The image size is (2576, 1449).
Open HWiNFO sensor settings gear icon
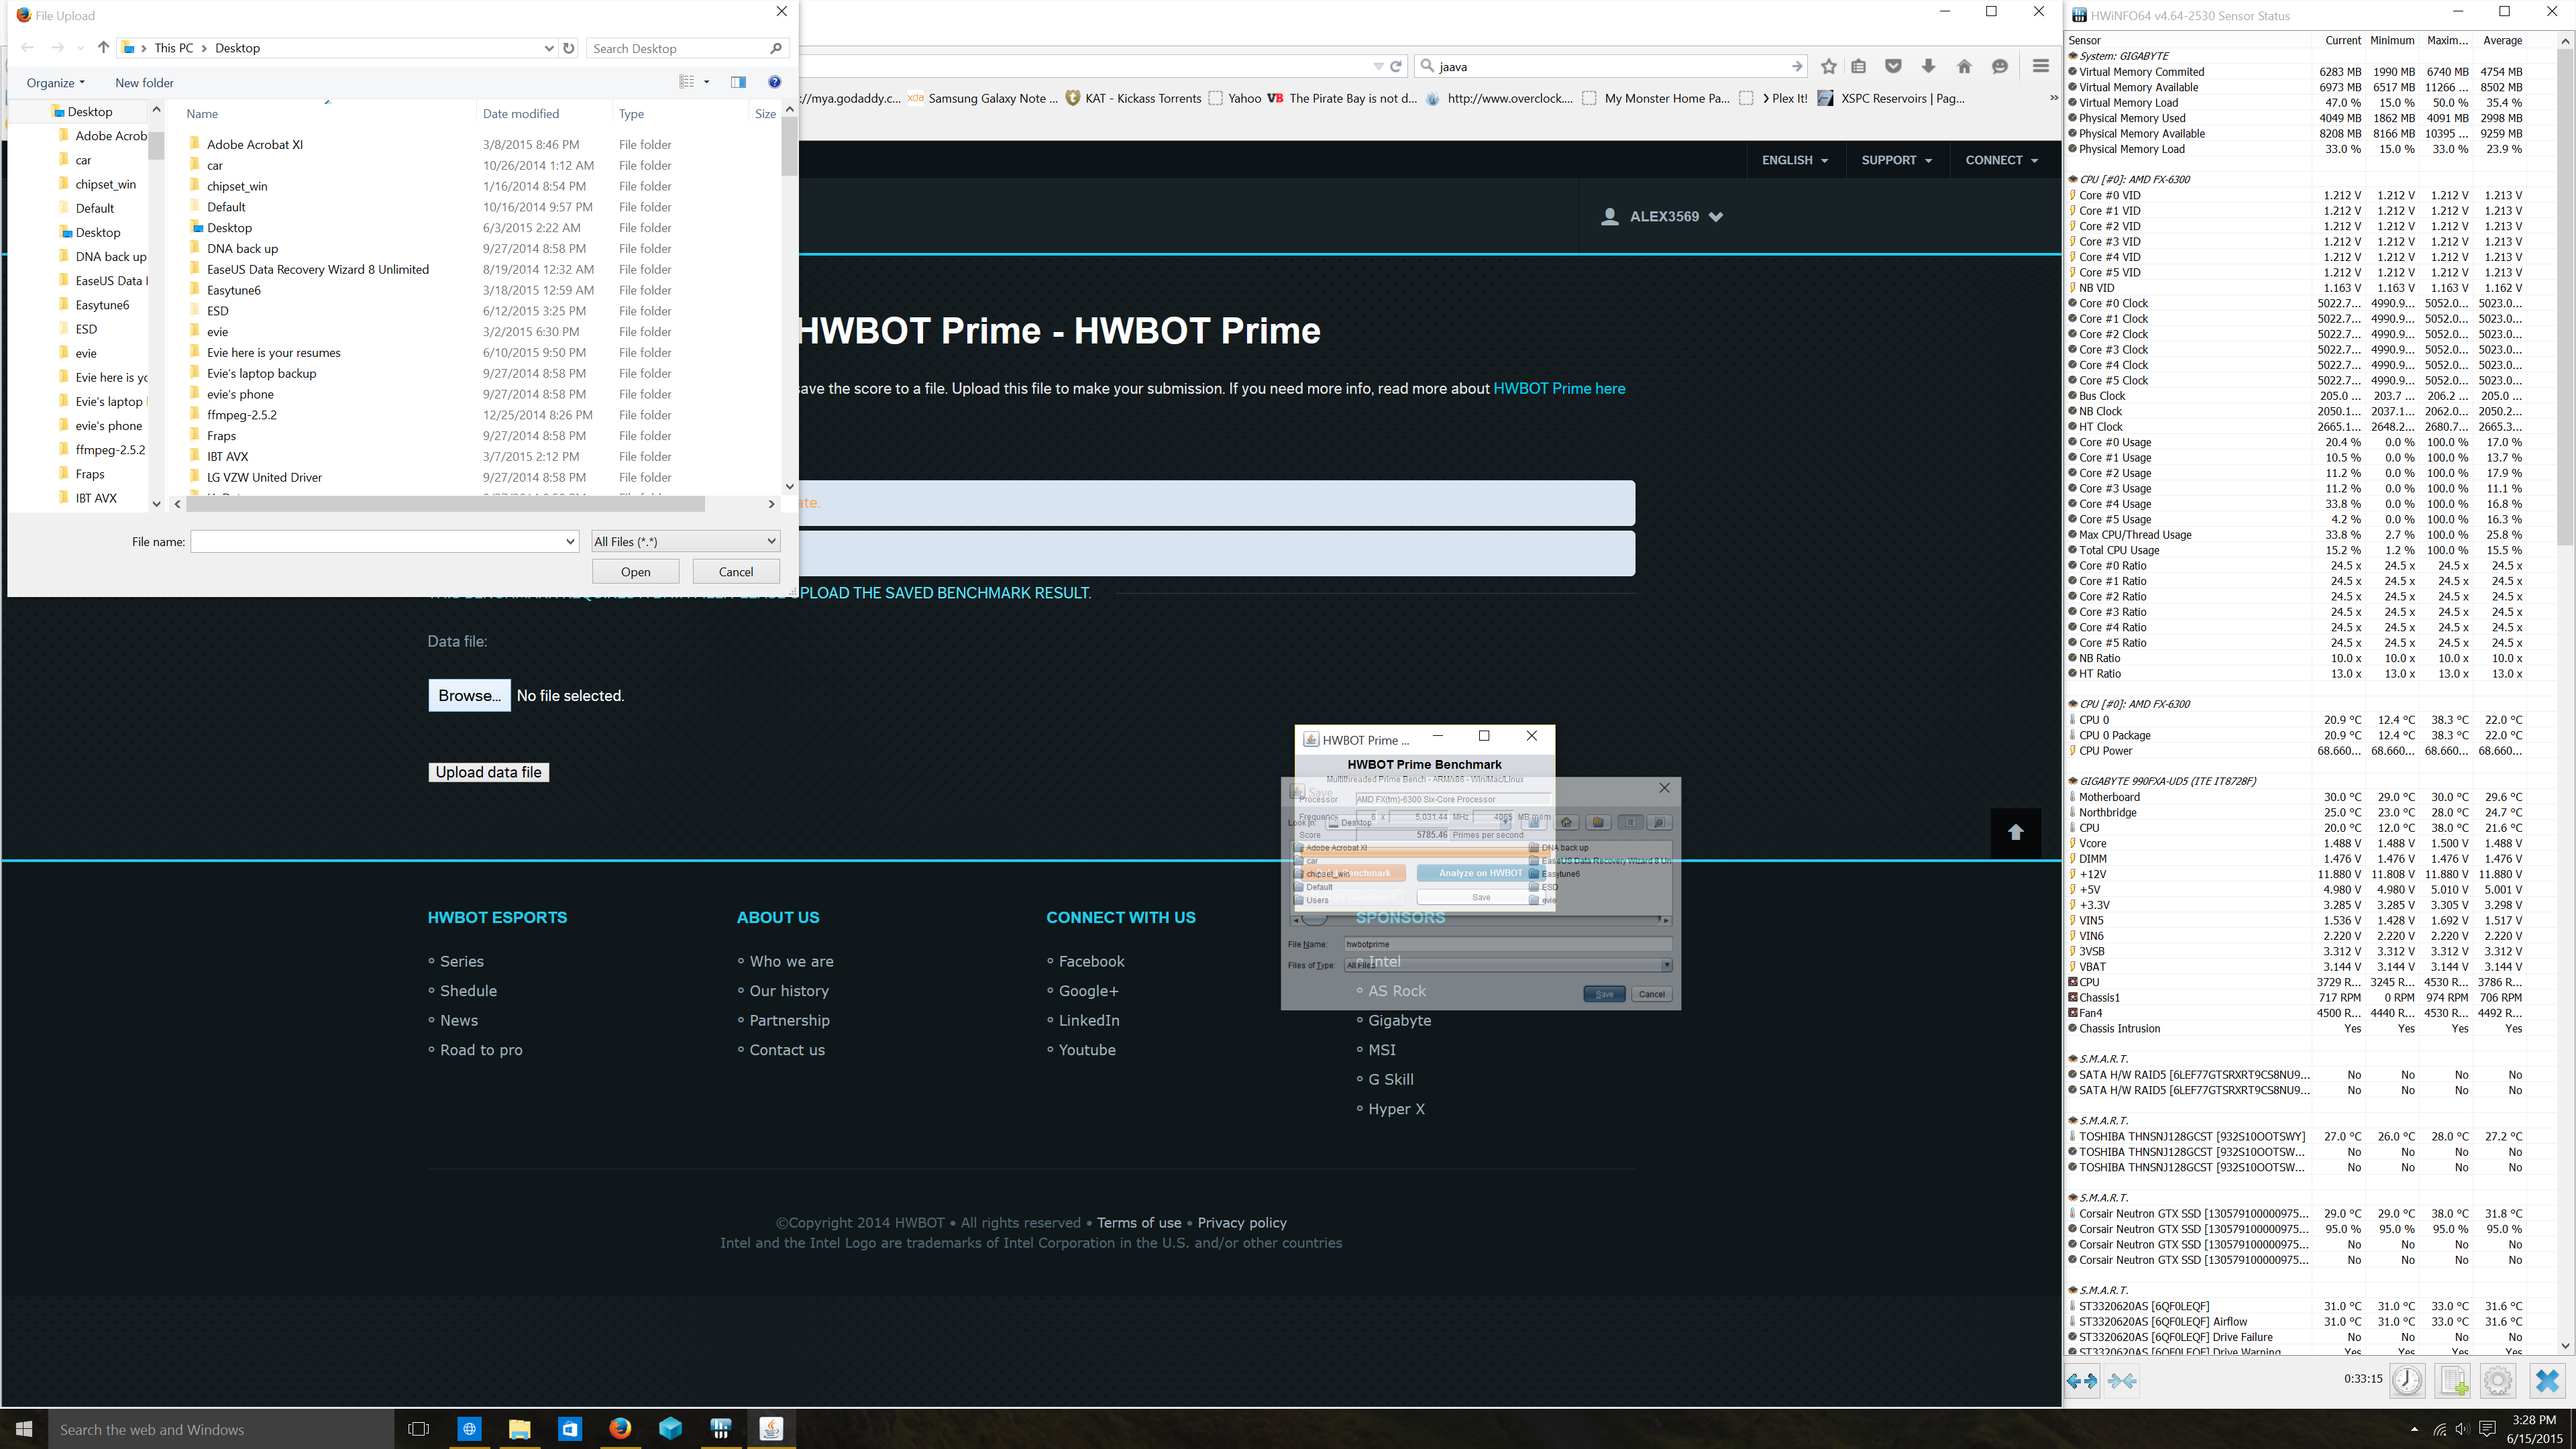point(2498,1380)
